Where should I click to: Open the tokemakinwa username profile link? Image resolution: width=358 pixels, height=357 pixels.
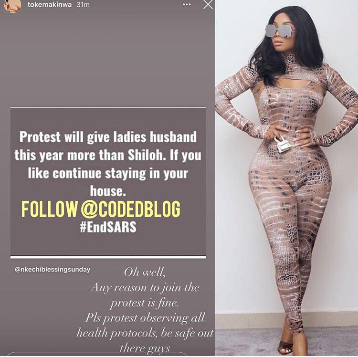tap(50, 5)
